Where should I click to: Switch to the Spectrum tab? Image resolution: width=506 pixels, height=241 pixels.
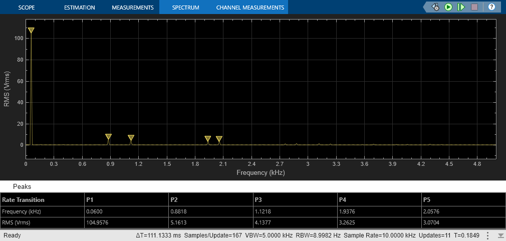coord(185,7)
